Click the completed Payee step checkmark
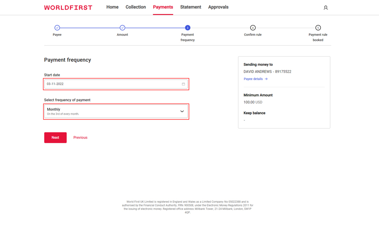The width and height of the screenshot is (379, 225). 57,28
